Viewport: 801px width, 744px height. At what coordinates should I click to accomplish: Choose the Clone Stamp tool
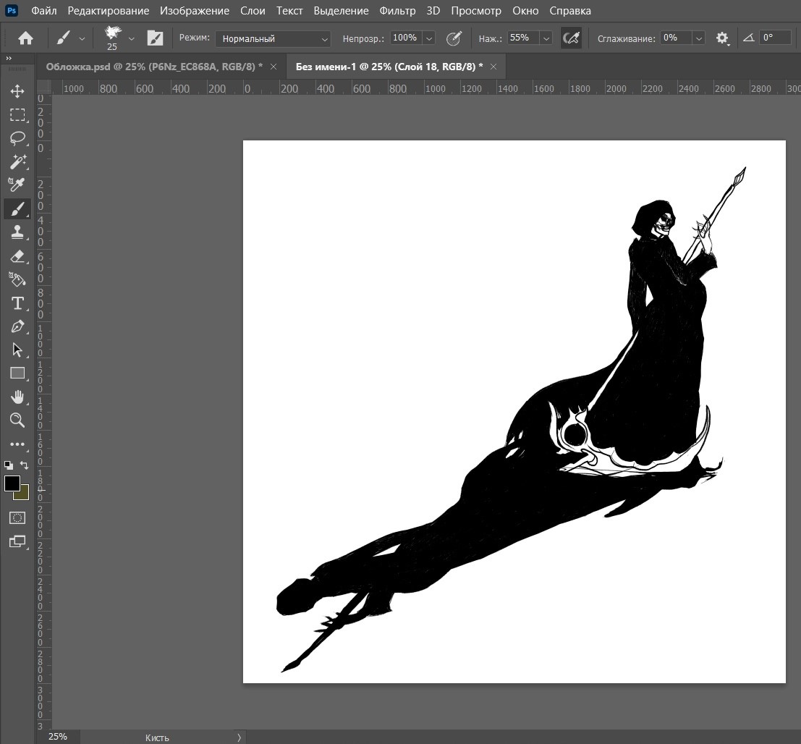click(x=17, y=232)
